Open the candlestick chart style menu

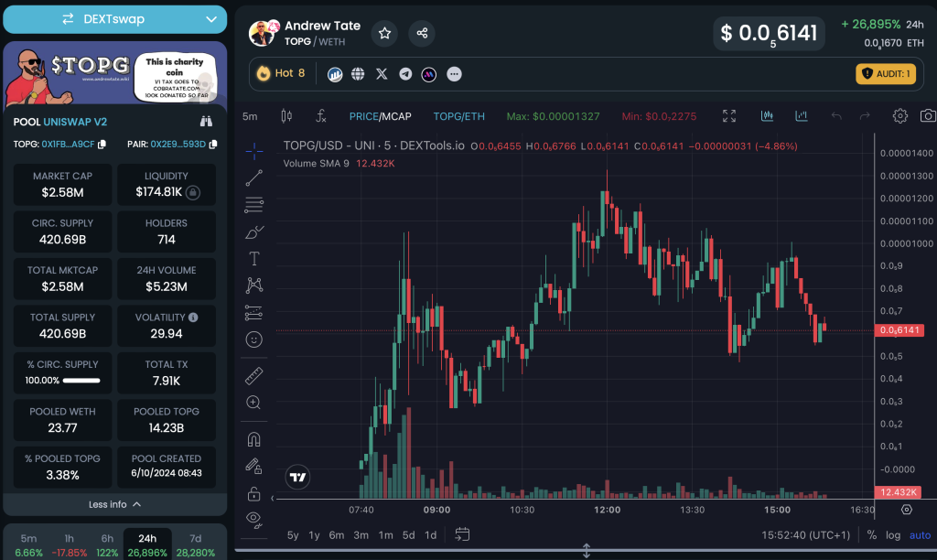[x=286, y=116]
